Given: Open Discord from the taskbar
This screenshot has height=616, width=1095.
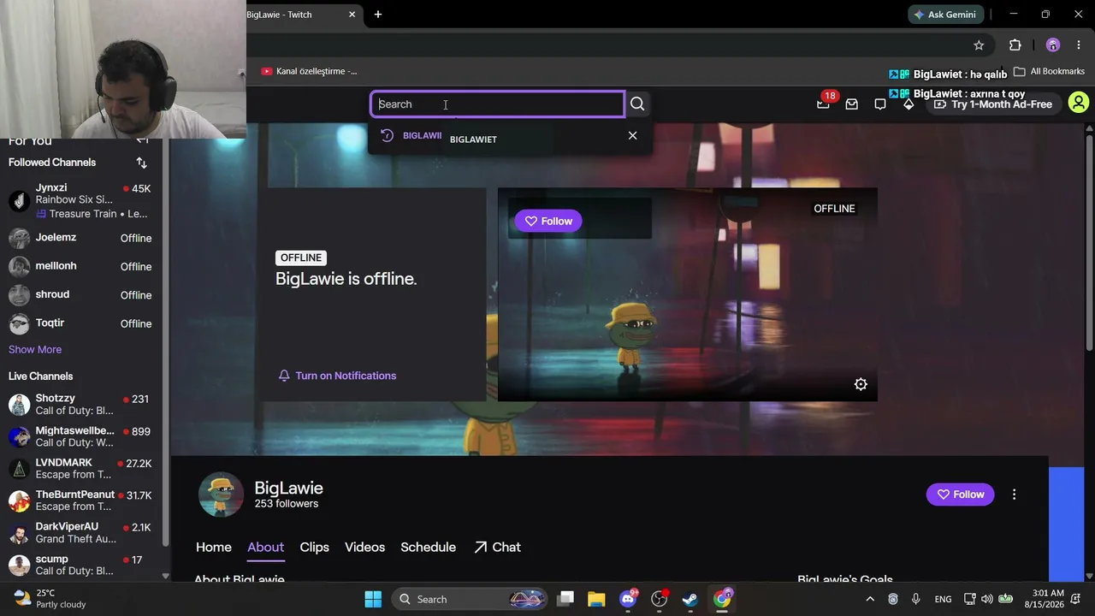Looking at the screenshot, I should point(628,599).
